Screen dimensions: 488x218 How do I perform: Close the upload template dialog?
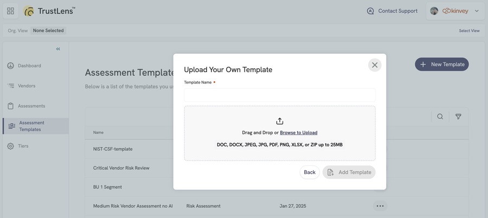click(375, 65)
